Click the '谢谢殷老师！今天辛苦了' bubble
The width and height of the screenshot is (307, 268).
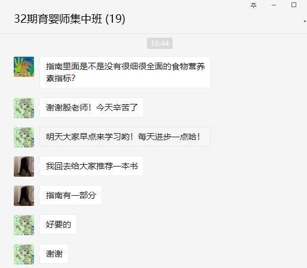tap(91, 107)
